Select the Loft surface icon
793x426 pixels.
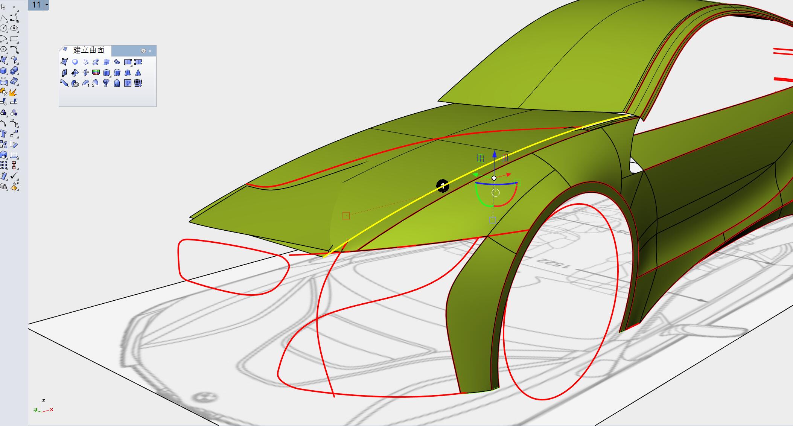[x=96, y=62]
